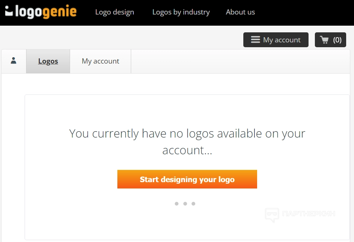Click the logogenie wordmark
Image resolution: width=354 pixels, height=242 pixels.
46,12
